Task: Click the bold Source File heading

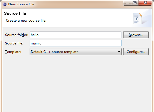Action: [15, 13]
